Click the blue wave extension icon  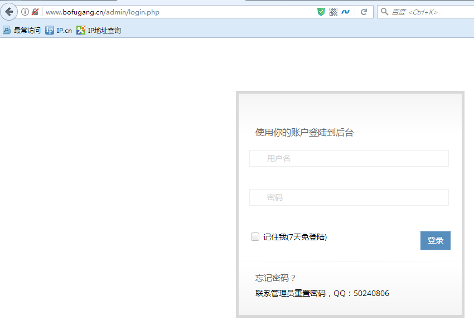point(346,12)
